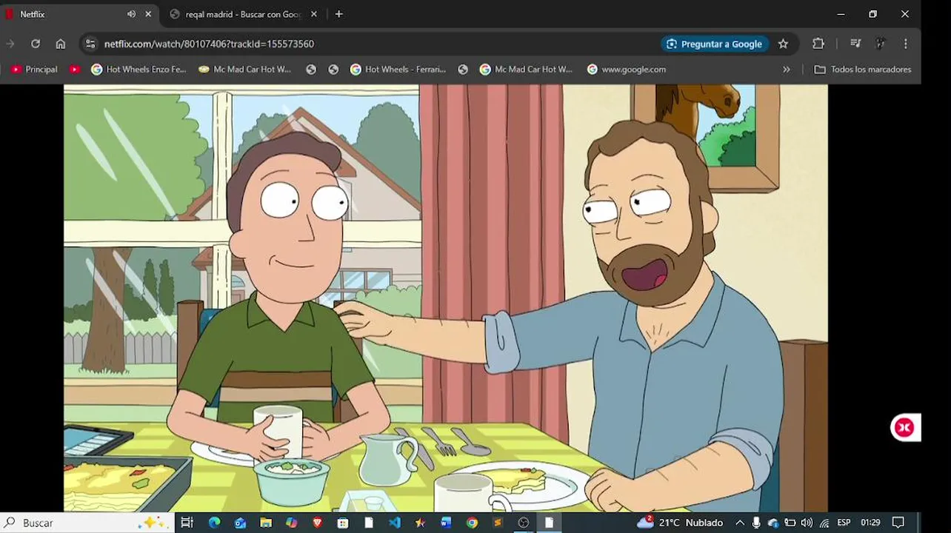Click the microphone tray icon
The height and width of the screenshot is (533, 951).
coord(756,523)
